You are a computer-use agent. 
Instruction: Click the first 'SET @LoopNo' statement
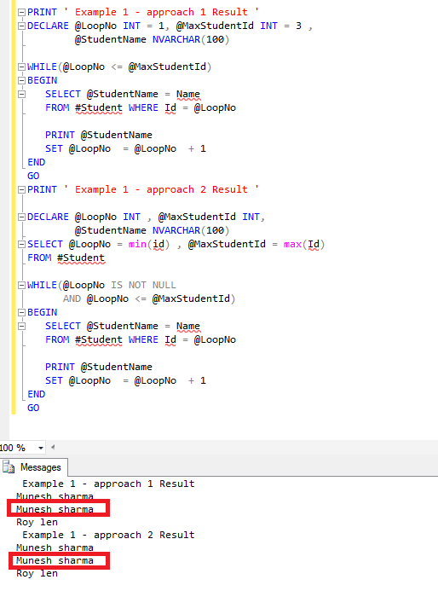[125, 148]
